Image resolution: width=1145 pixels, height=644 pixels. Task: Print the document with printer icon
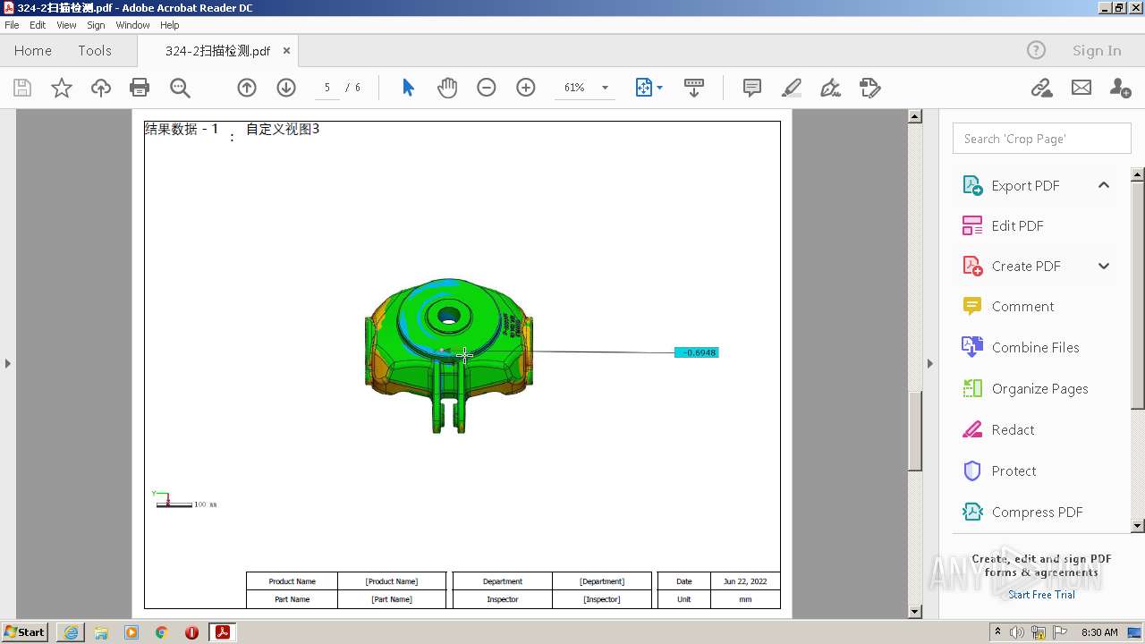pyautogui.click(x=140, y=88)
